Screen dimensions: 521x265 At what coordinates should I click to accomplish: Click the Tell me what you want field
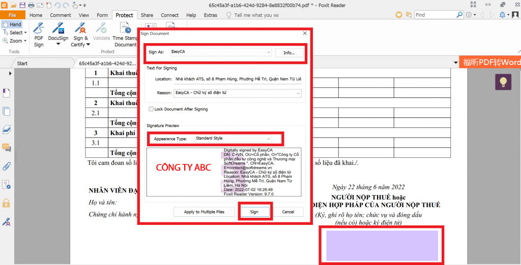coord(252,15)
